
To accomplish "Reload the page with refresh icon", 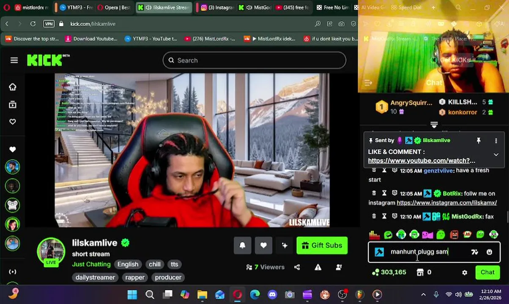I will 33,24.
